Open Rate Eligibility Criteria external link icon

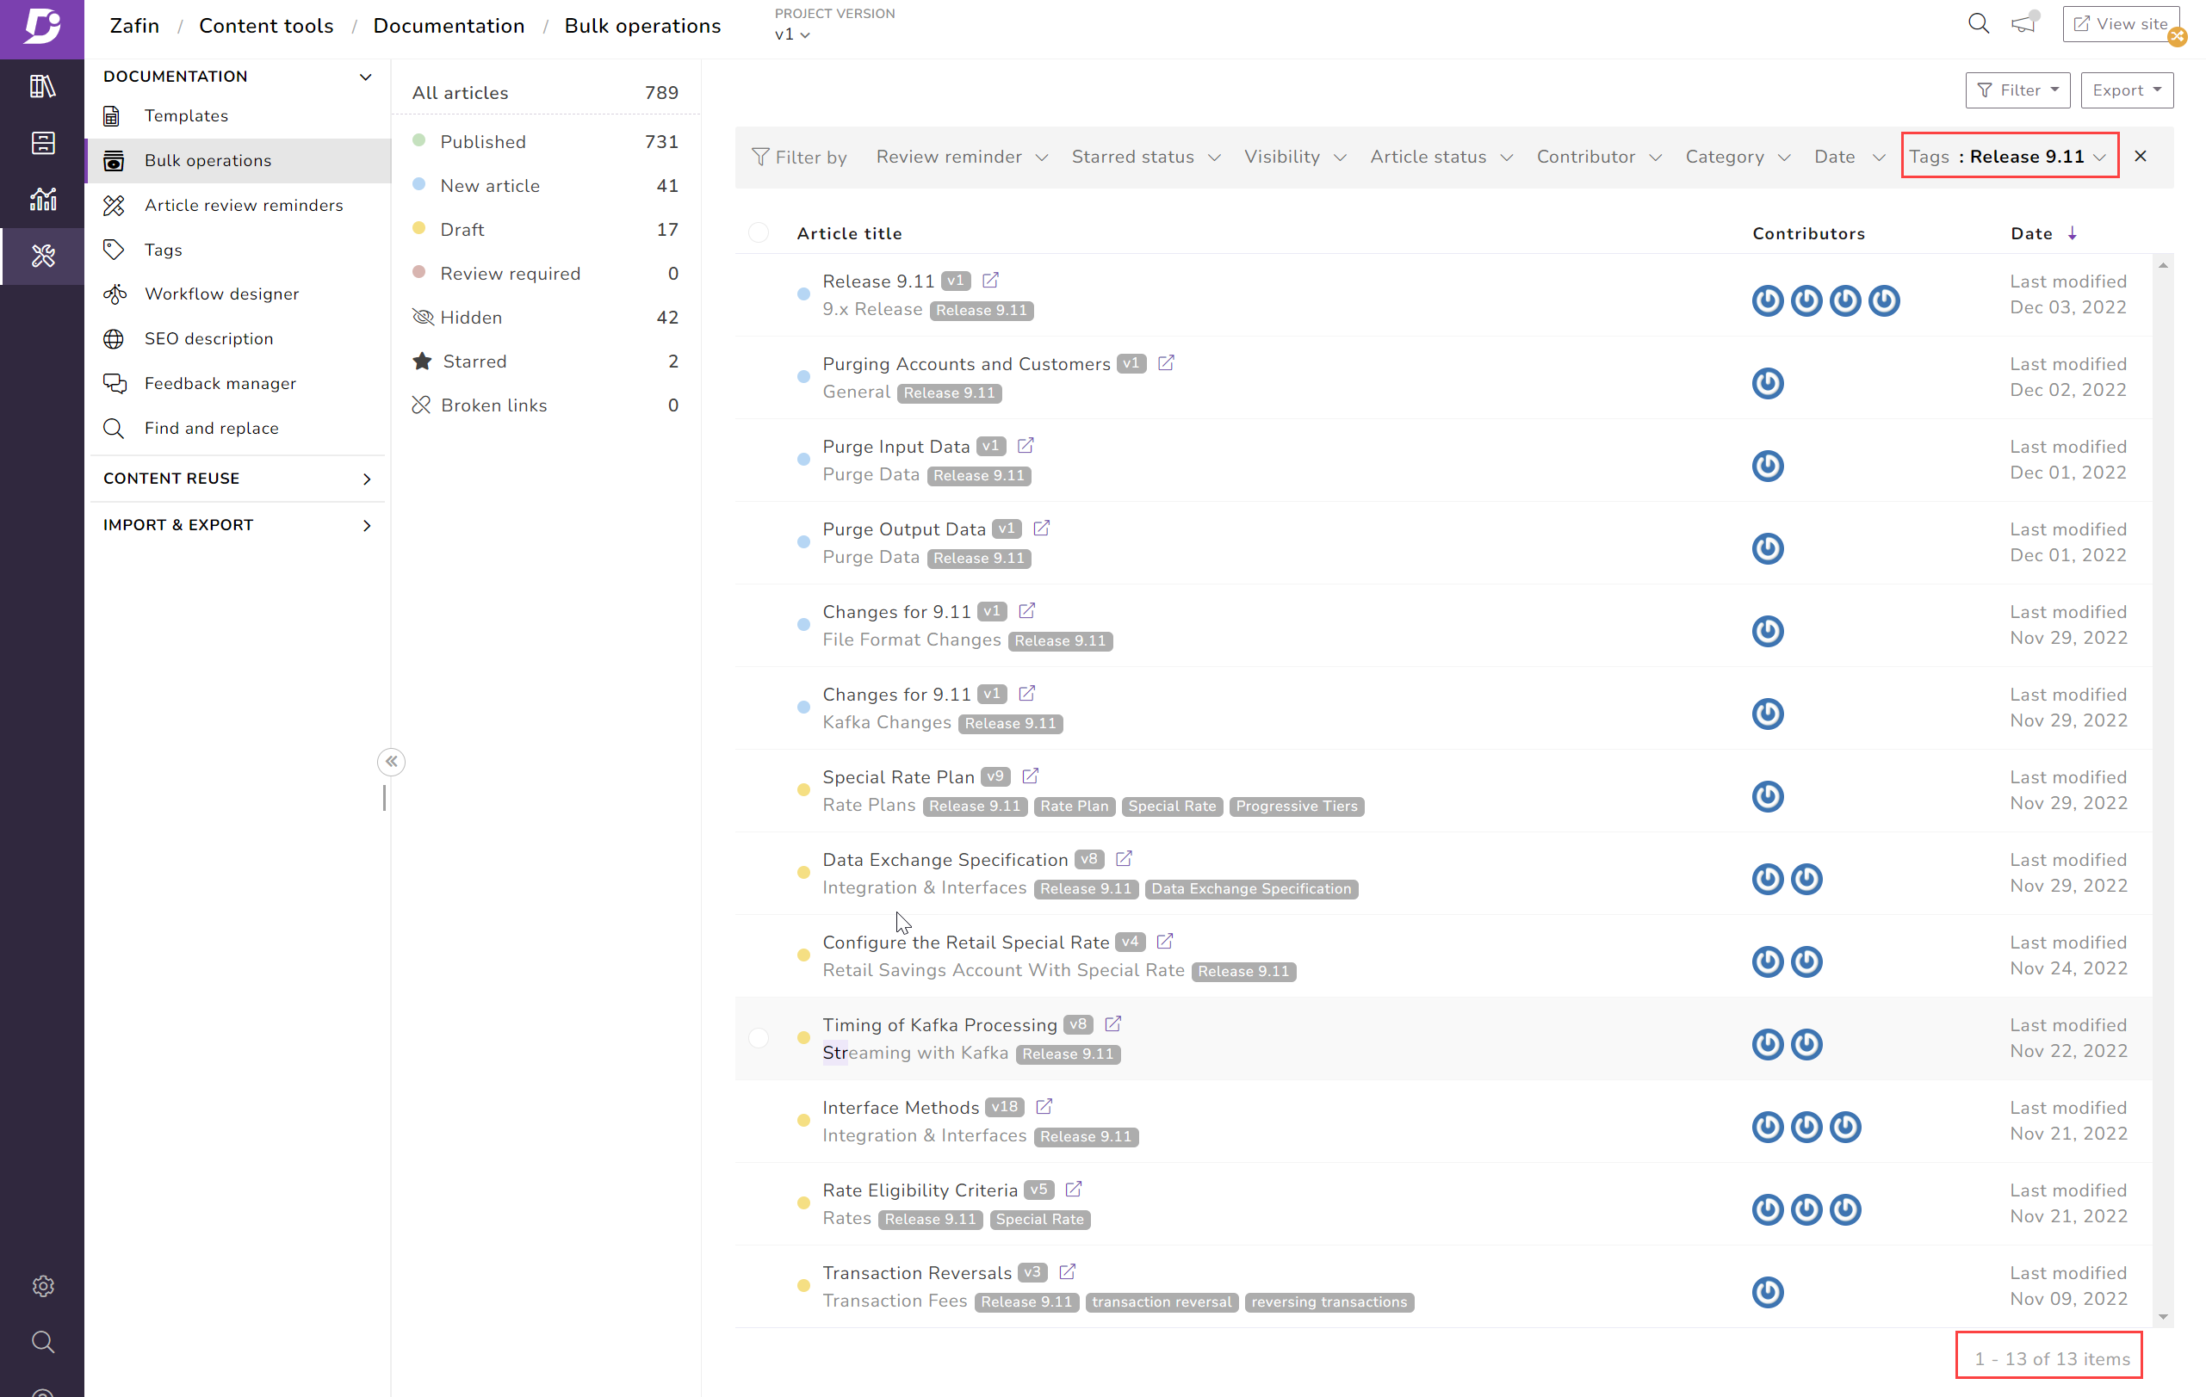pos(1074,1189)
